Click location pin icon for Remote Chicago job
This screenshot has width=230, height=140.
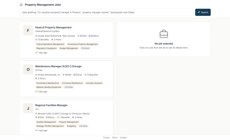[x=36, y=114]
